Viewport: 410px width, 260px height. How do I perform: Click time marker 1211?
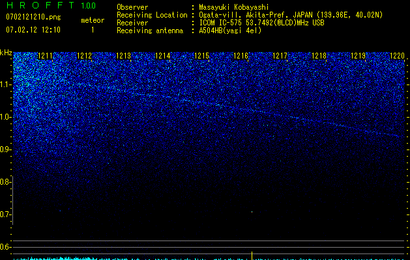(x=45, y=56)
